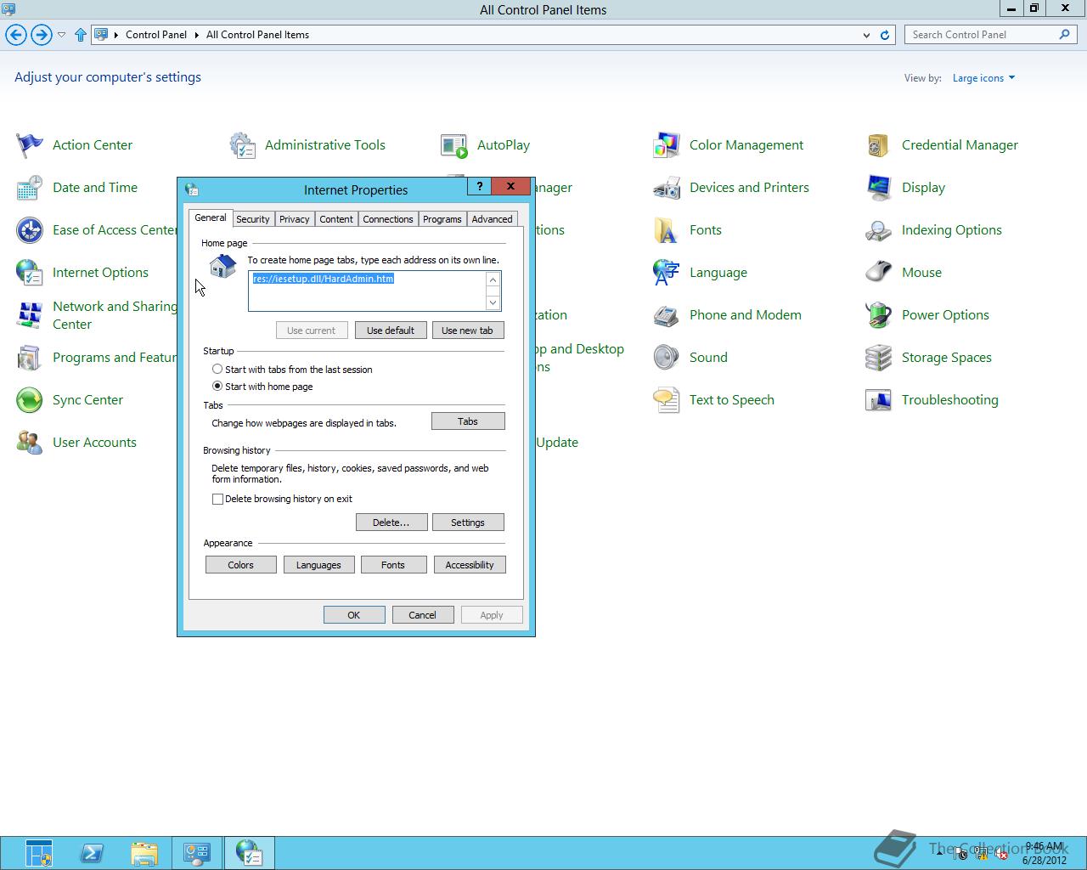This screenshot has height=870, width=1087.
Task: Open the Text to Speech icon
Action: pyautogui.click(x=667, y=400)
